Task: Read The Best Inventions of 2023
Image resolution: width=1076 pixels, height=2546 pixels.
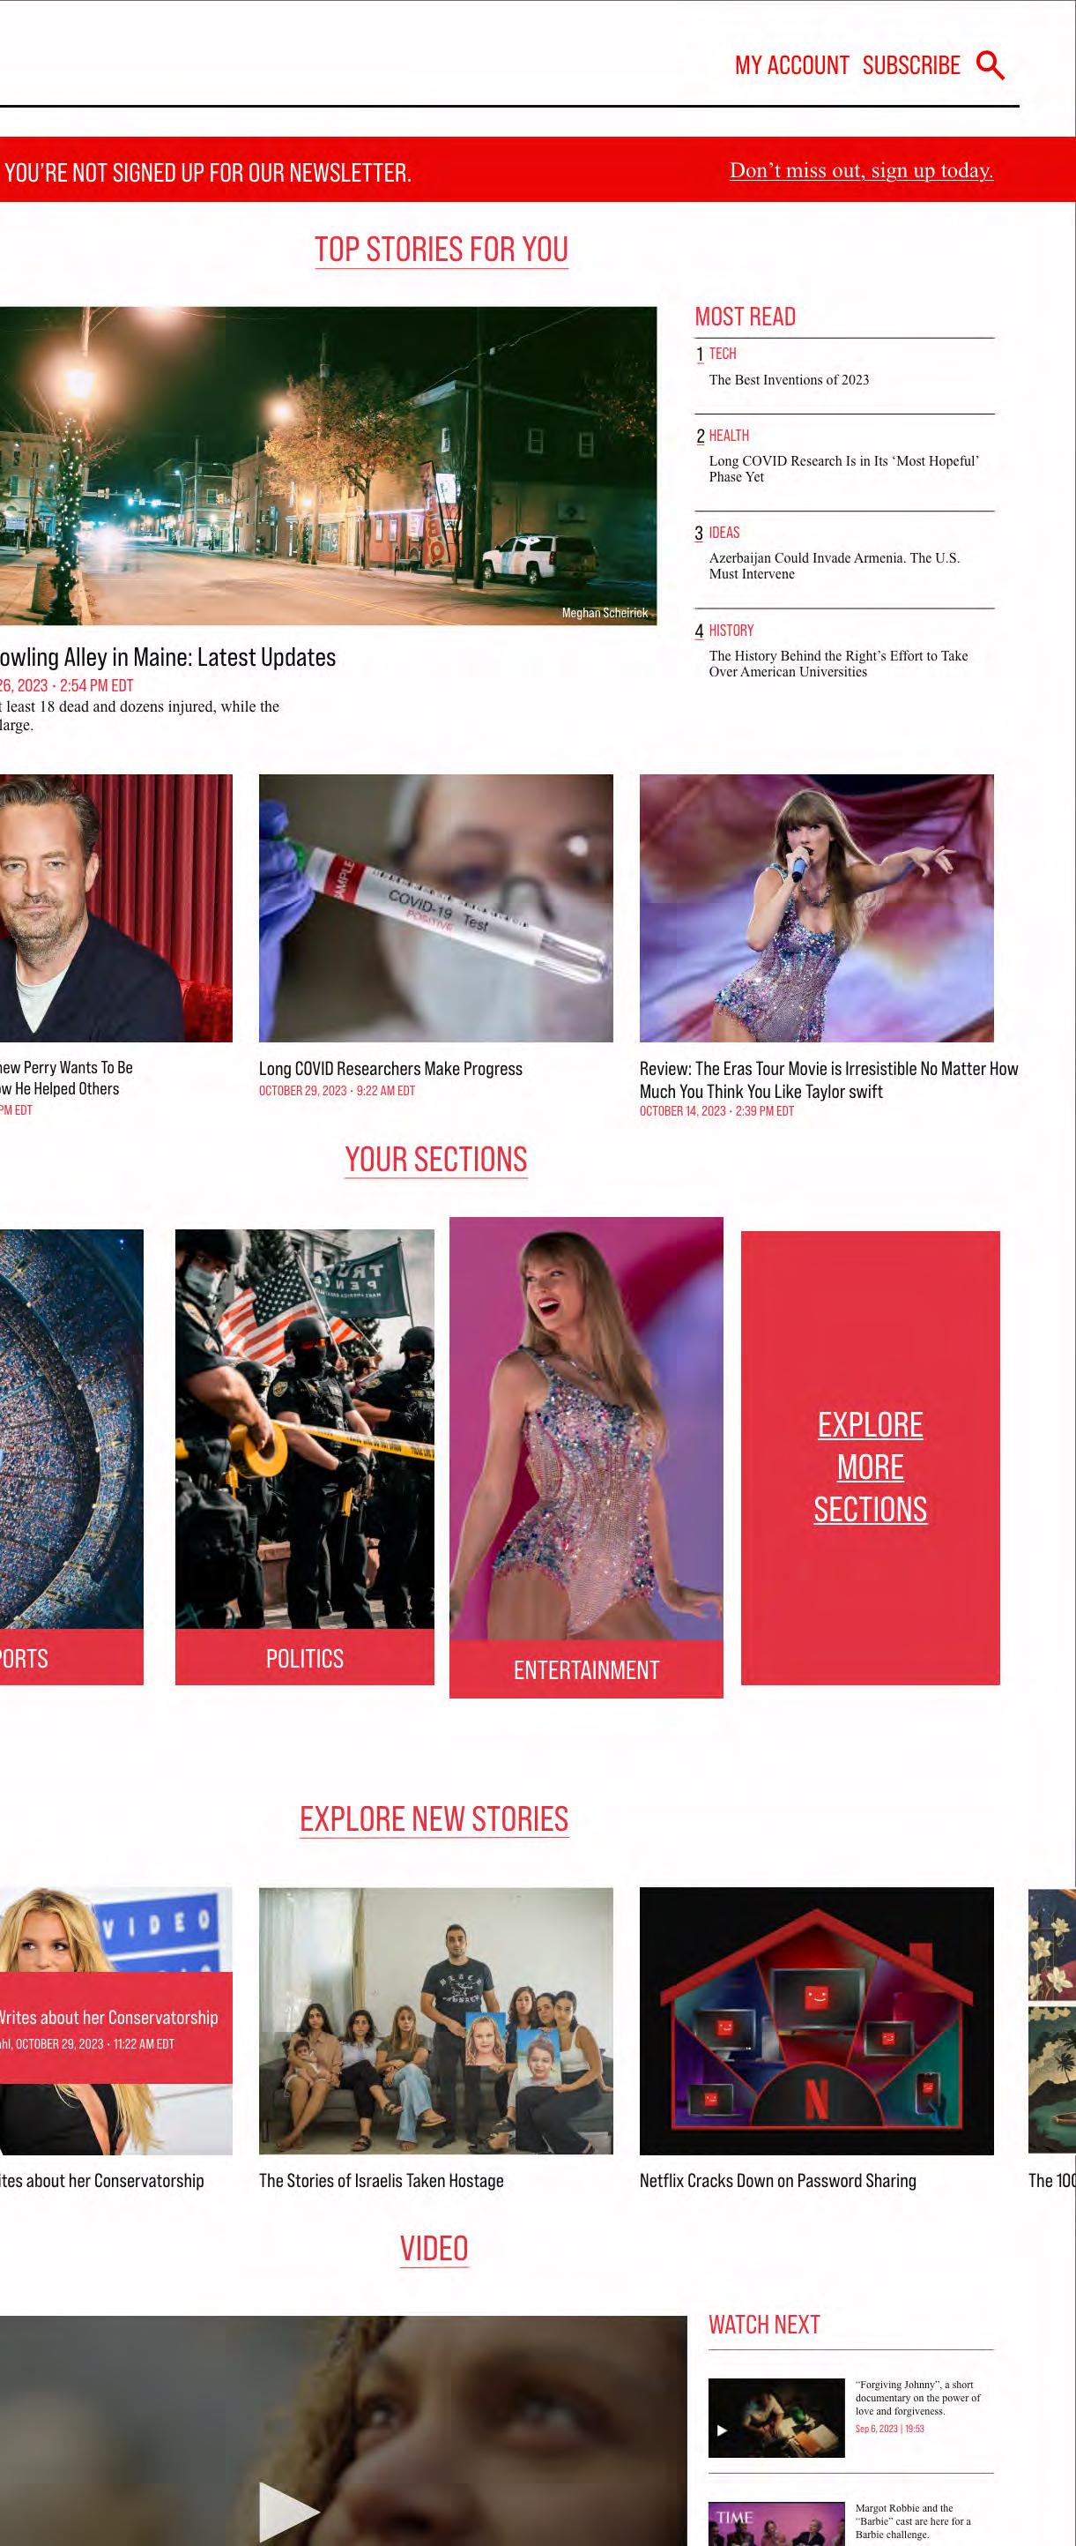Action: (x=789, y=379)
